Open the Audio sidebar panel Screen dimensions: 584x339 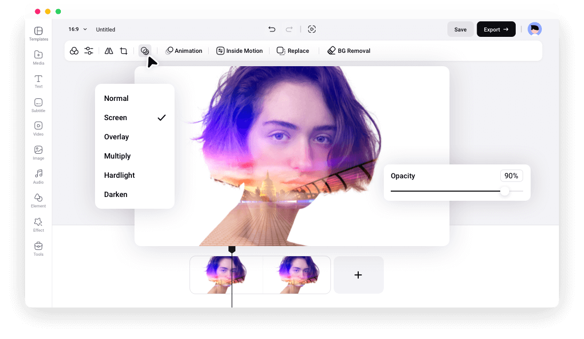coord(38,177)
